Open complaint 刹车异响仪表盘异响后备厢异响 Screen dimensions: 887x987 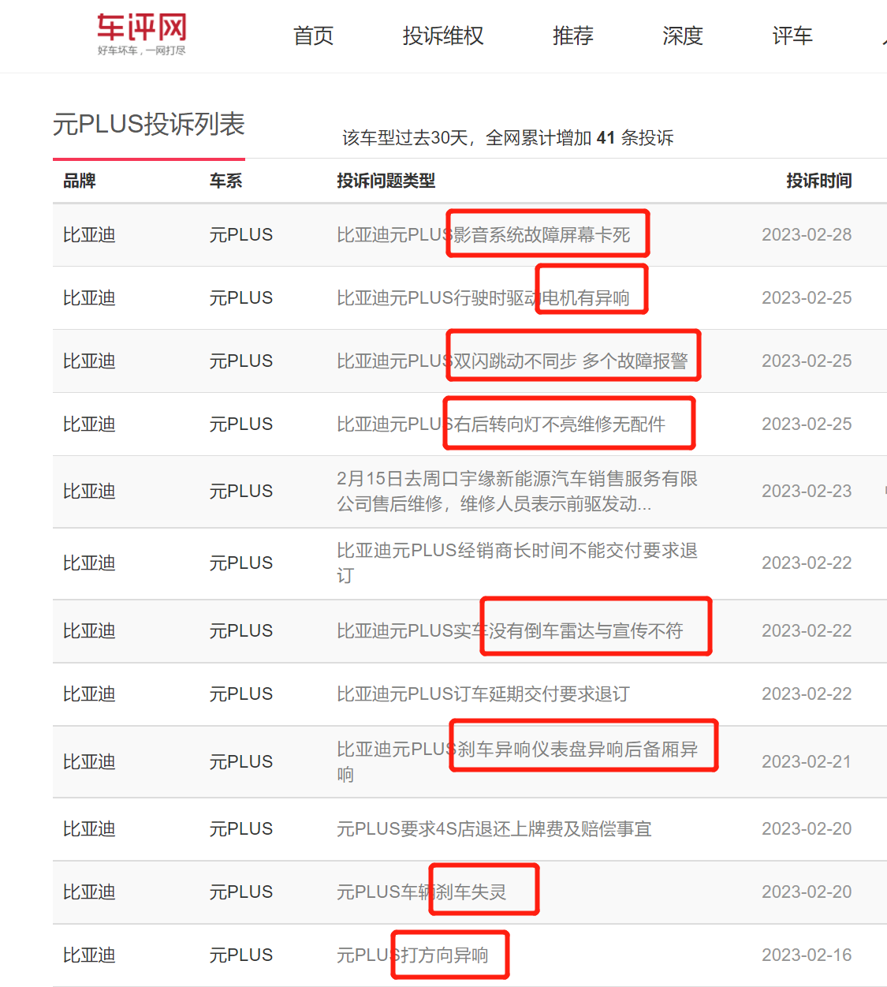click(x=517, y=761)
